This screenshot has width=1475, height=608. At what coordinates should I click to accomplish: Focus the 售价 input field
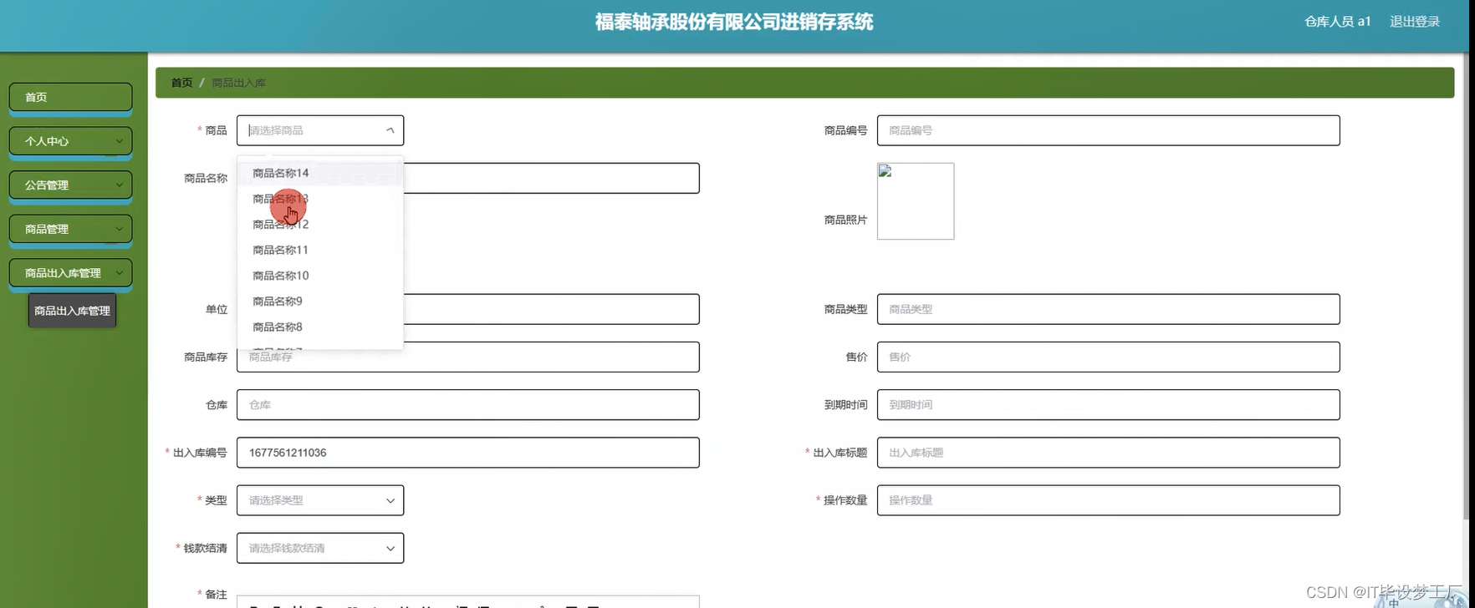(1108, 357)
